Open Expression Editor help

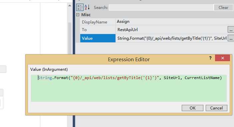coord(210,58)
